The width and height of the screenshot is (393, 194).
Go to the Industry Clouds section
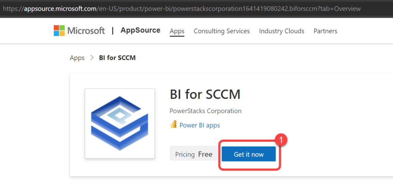click(x=281, y=31)
